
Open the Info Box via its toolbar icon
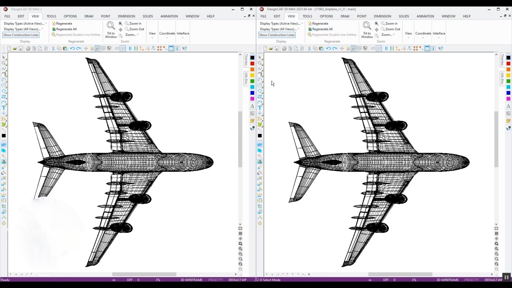177,48
